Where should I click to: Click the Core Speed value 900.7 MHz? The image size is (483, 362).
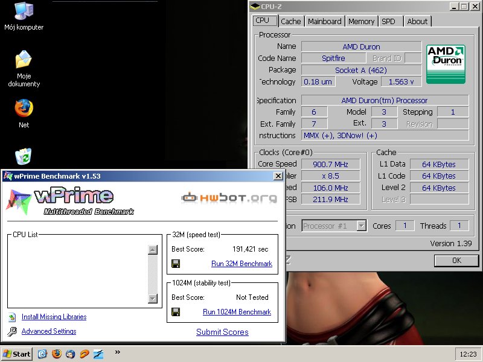click(330, 164)
